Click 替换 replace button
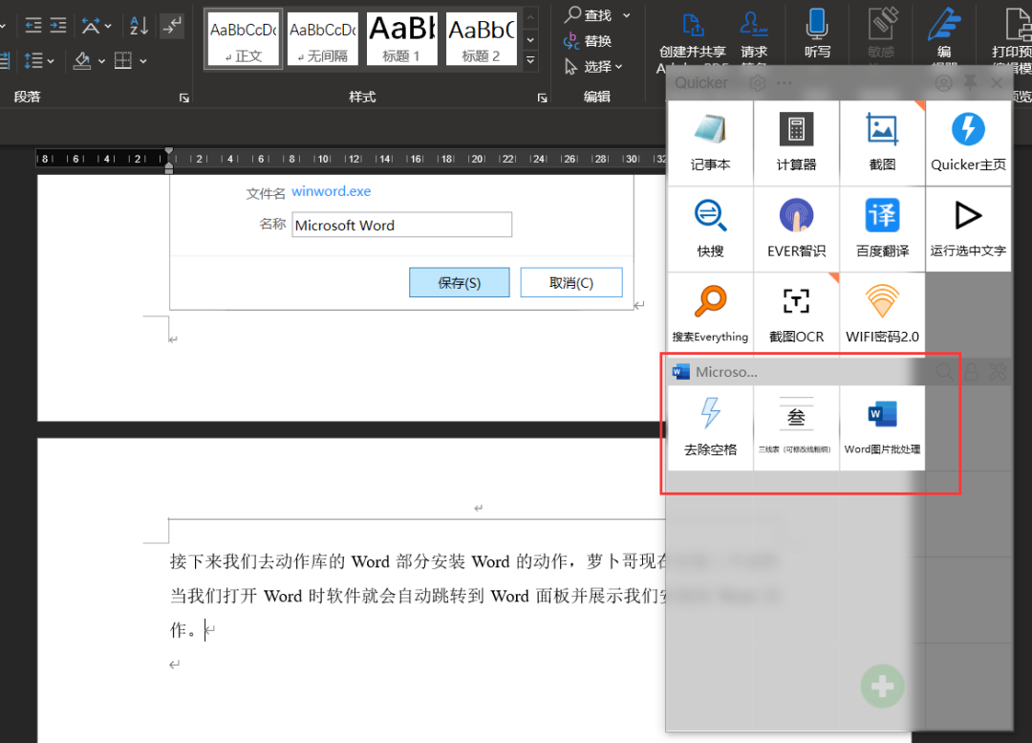Viewport: 1032px width, 743px height. tap(588, 41)
